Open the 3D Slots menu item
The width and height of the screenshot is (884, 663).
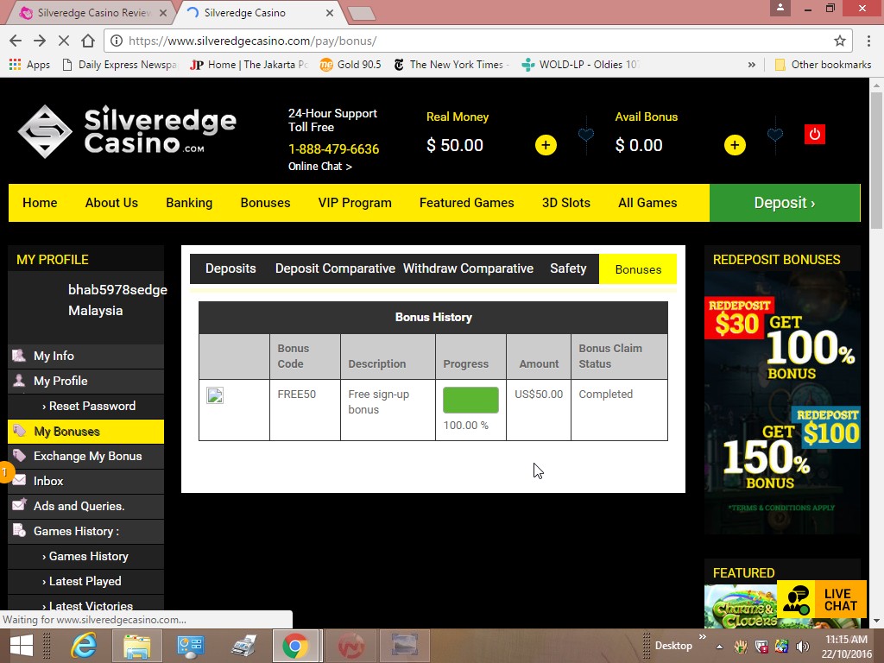click(x=566, y=203)
